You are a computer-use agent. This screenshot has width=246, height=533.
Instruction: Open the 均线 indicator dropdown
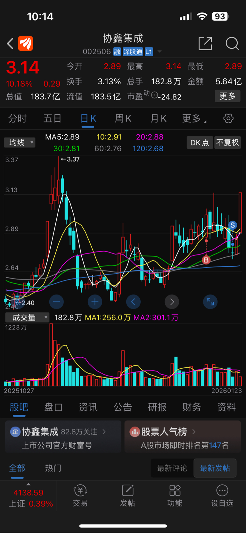20,142
